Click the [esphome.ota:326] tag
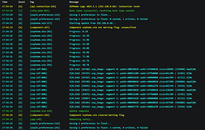205x130 pixels. [x=41, y=111]
